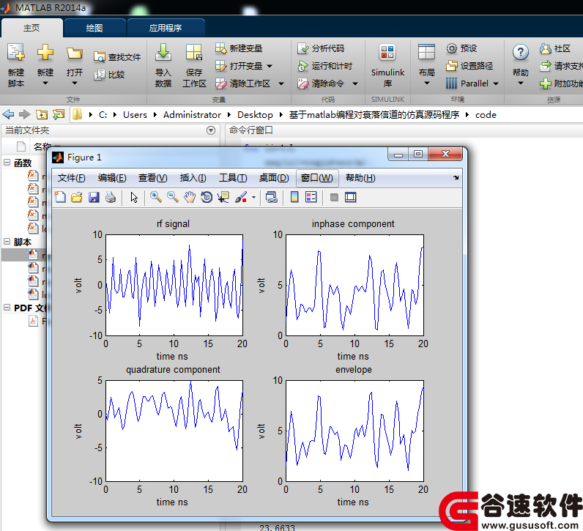This screenshot has height=531, width=583.
Task: Expand Open Variable (打开变量) dropdown arrow
Action: 270,66
